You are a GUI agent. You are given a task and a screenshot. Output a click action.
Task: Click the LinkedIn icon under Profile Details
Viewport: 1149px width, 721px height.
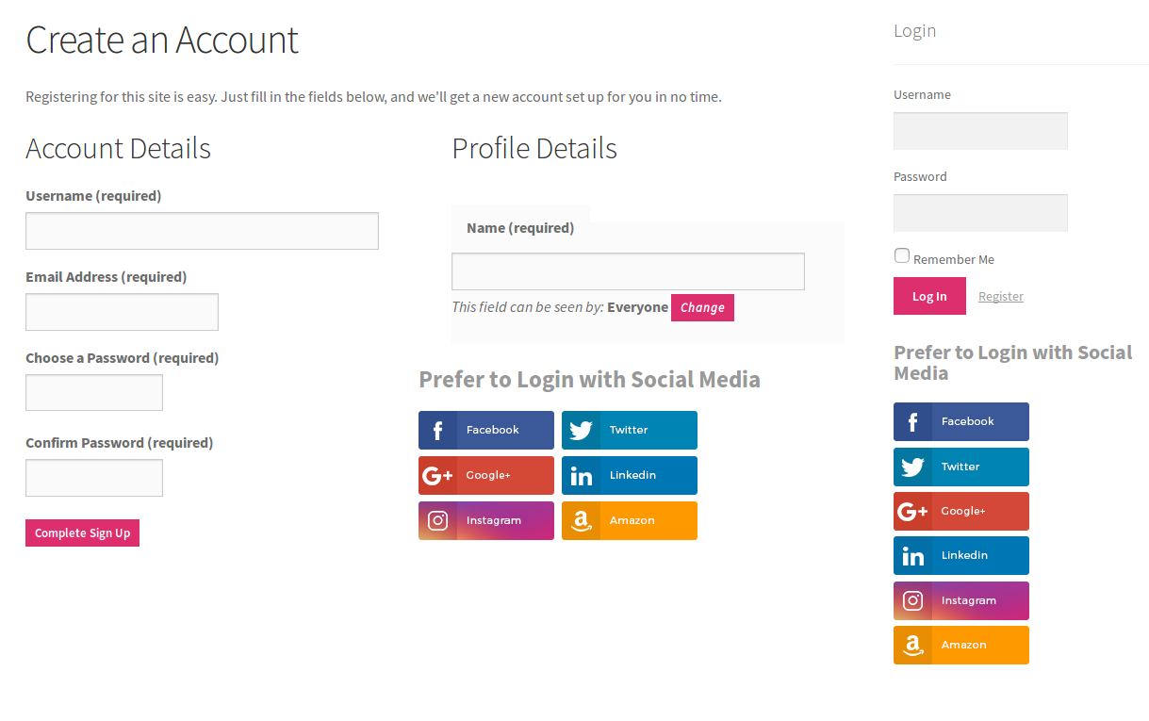(581, 476)
